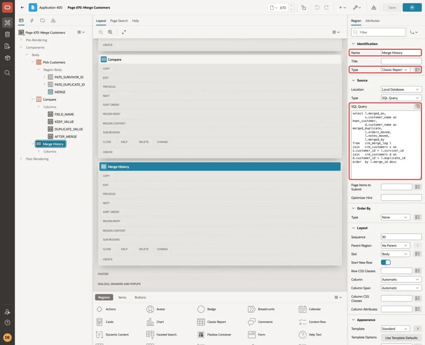The width and height of the screenshot is (425, 345).
Task: Expand the layout to full view
Action: coord(124,32)
